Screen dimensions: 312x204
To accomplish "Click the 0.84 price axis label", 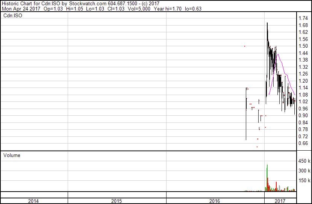I will [303, 122].
